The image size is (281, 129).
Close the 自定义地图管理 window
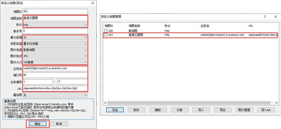click(x=276, y=17)
